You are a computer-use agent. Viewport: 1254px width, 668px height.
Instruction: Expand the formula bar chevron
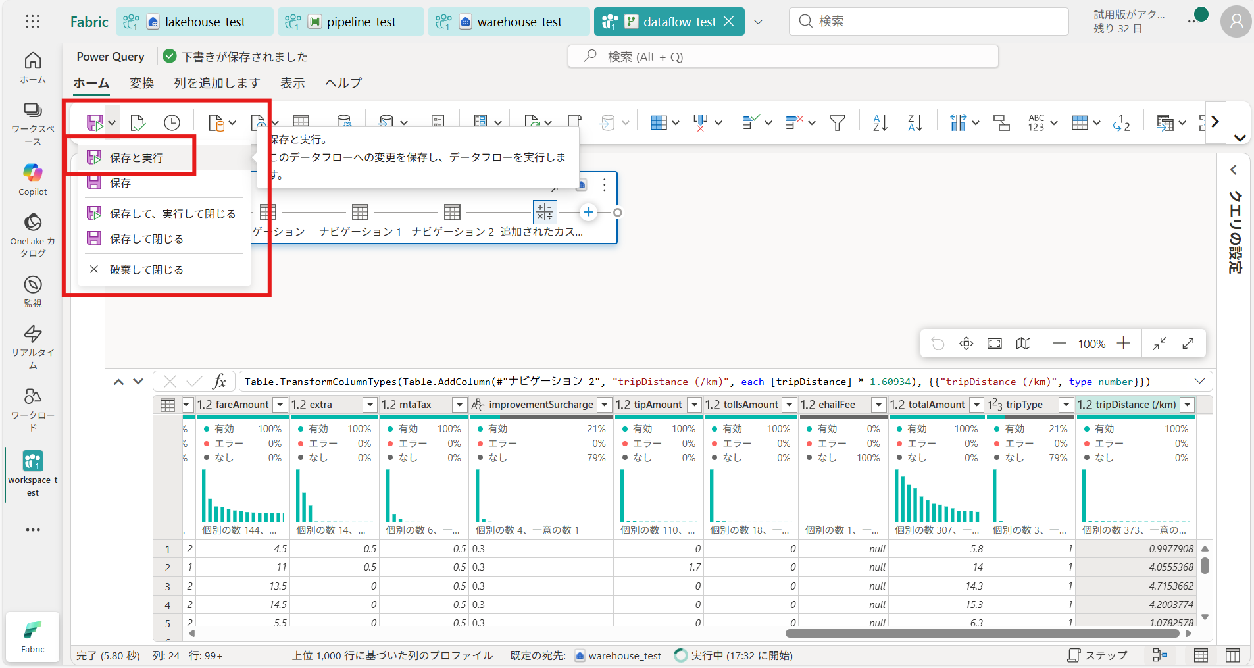pos(1199,382)
